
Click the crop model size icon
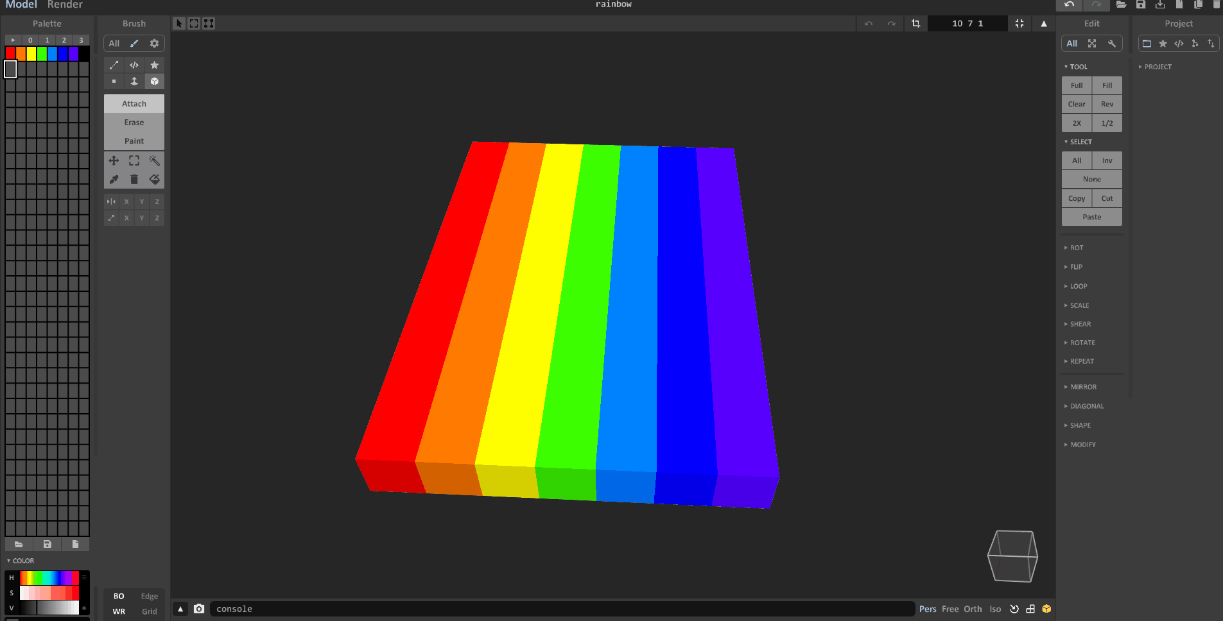click(x=916, y=24)
